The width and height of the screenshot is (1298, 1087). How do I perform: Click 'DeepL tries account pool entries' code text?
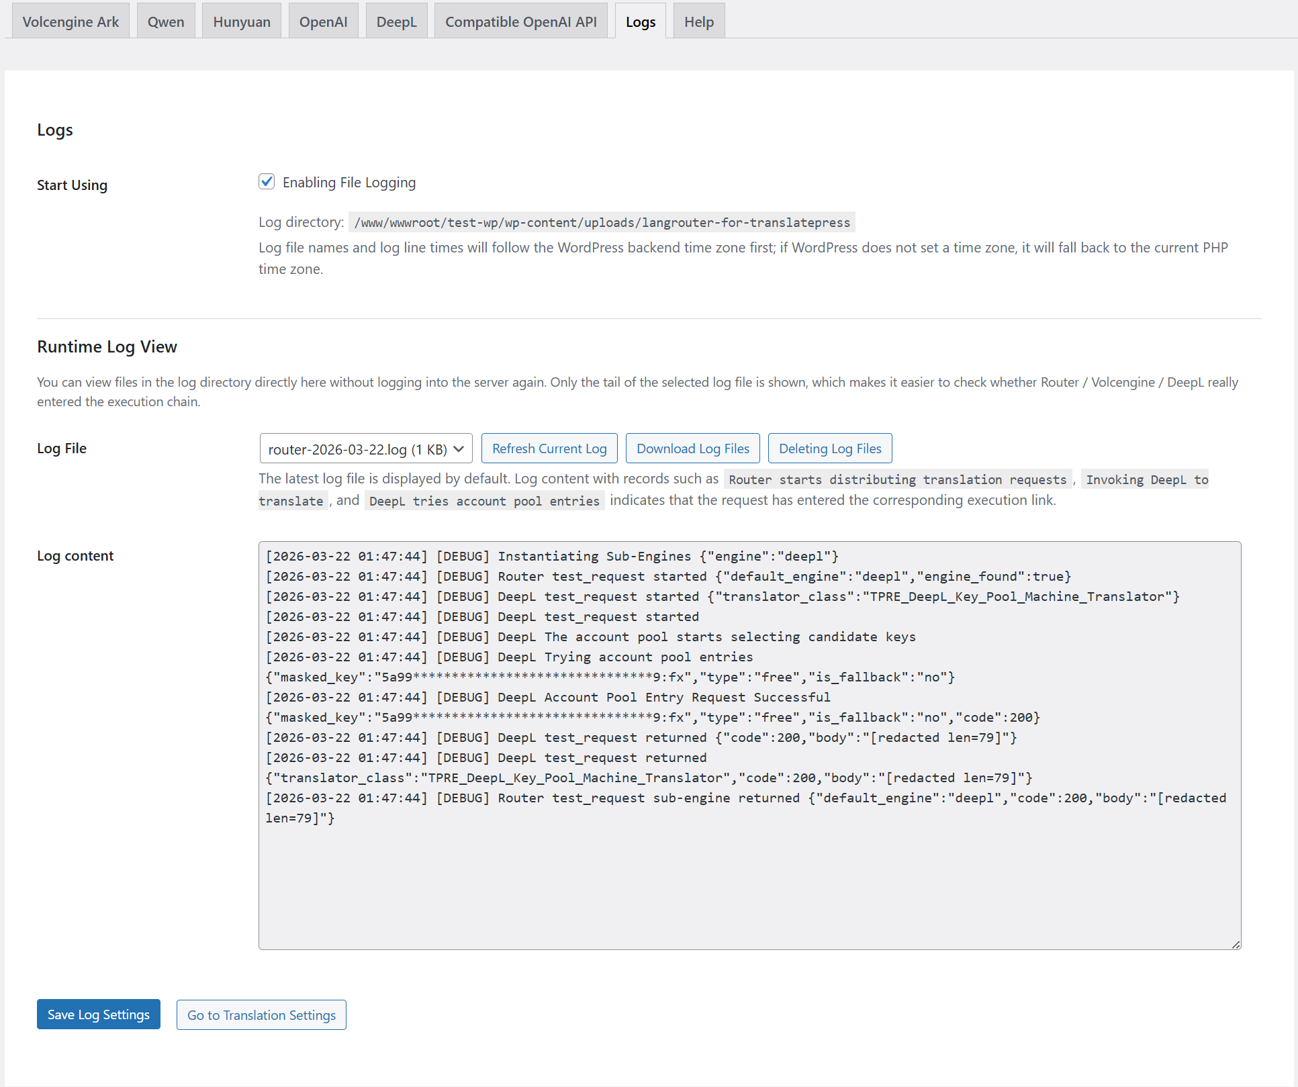pyautogui.click(x=484, y=501)
